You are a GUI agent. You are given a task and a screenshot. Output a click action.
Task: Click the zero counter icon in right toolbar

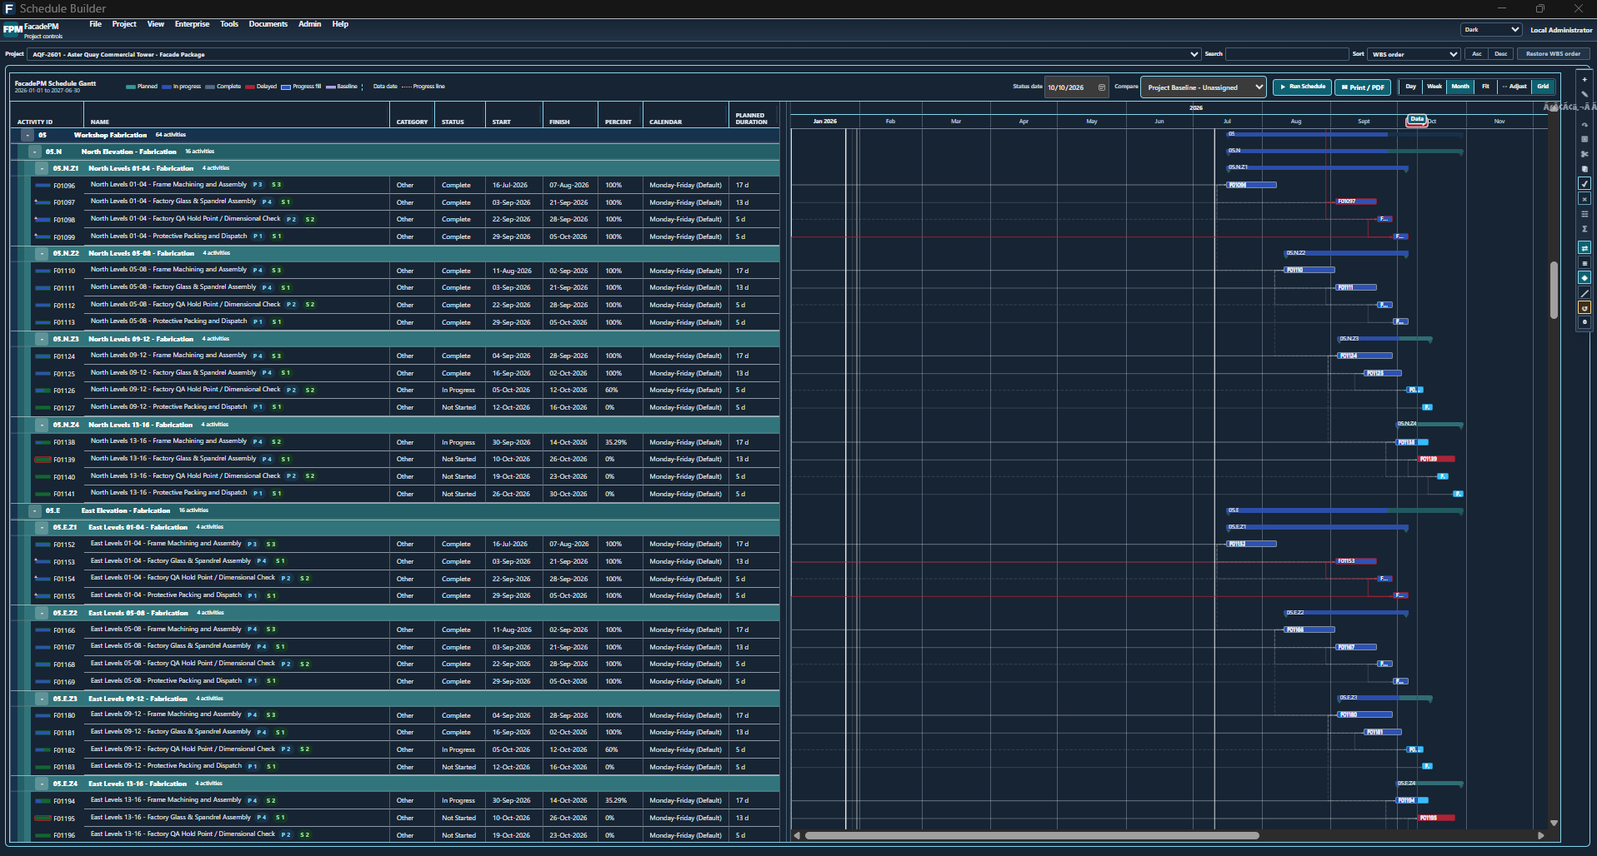click(1584, 322)
